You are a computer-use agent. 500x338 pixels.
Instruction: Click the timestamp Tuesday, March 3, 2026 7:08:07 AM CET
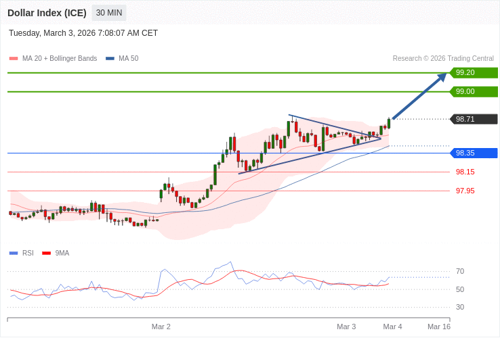tap(83, 33)
